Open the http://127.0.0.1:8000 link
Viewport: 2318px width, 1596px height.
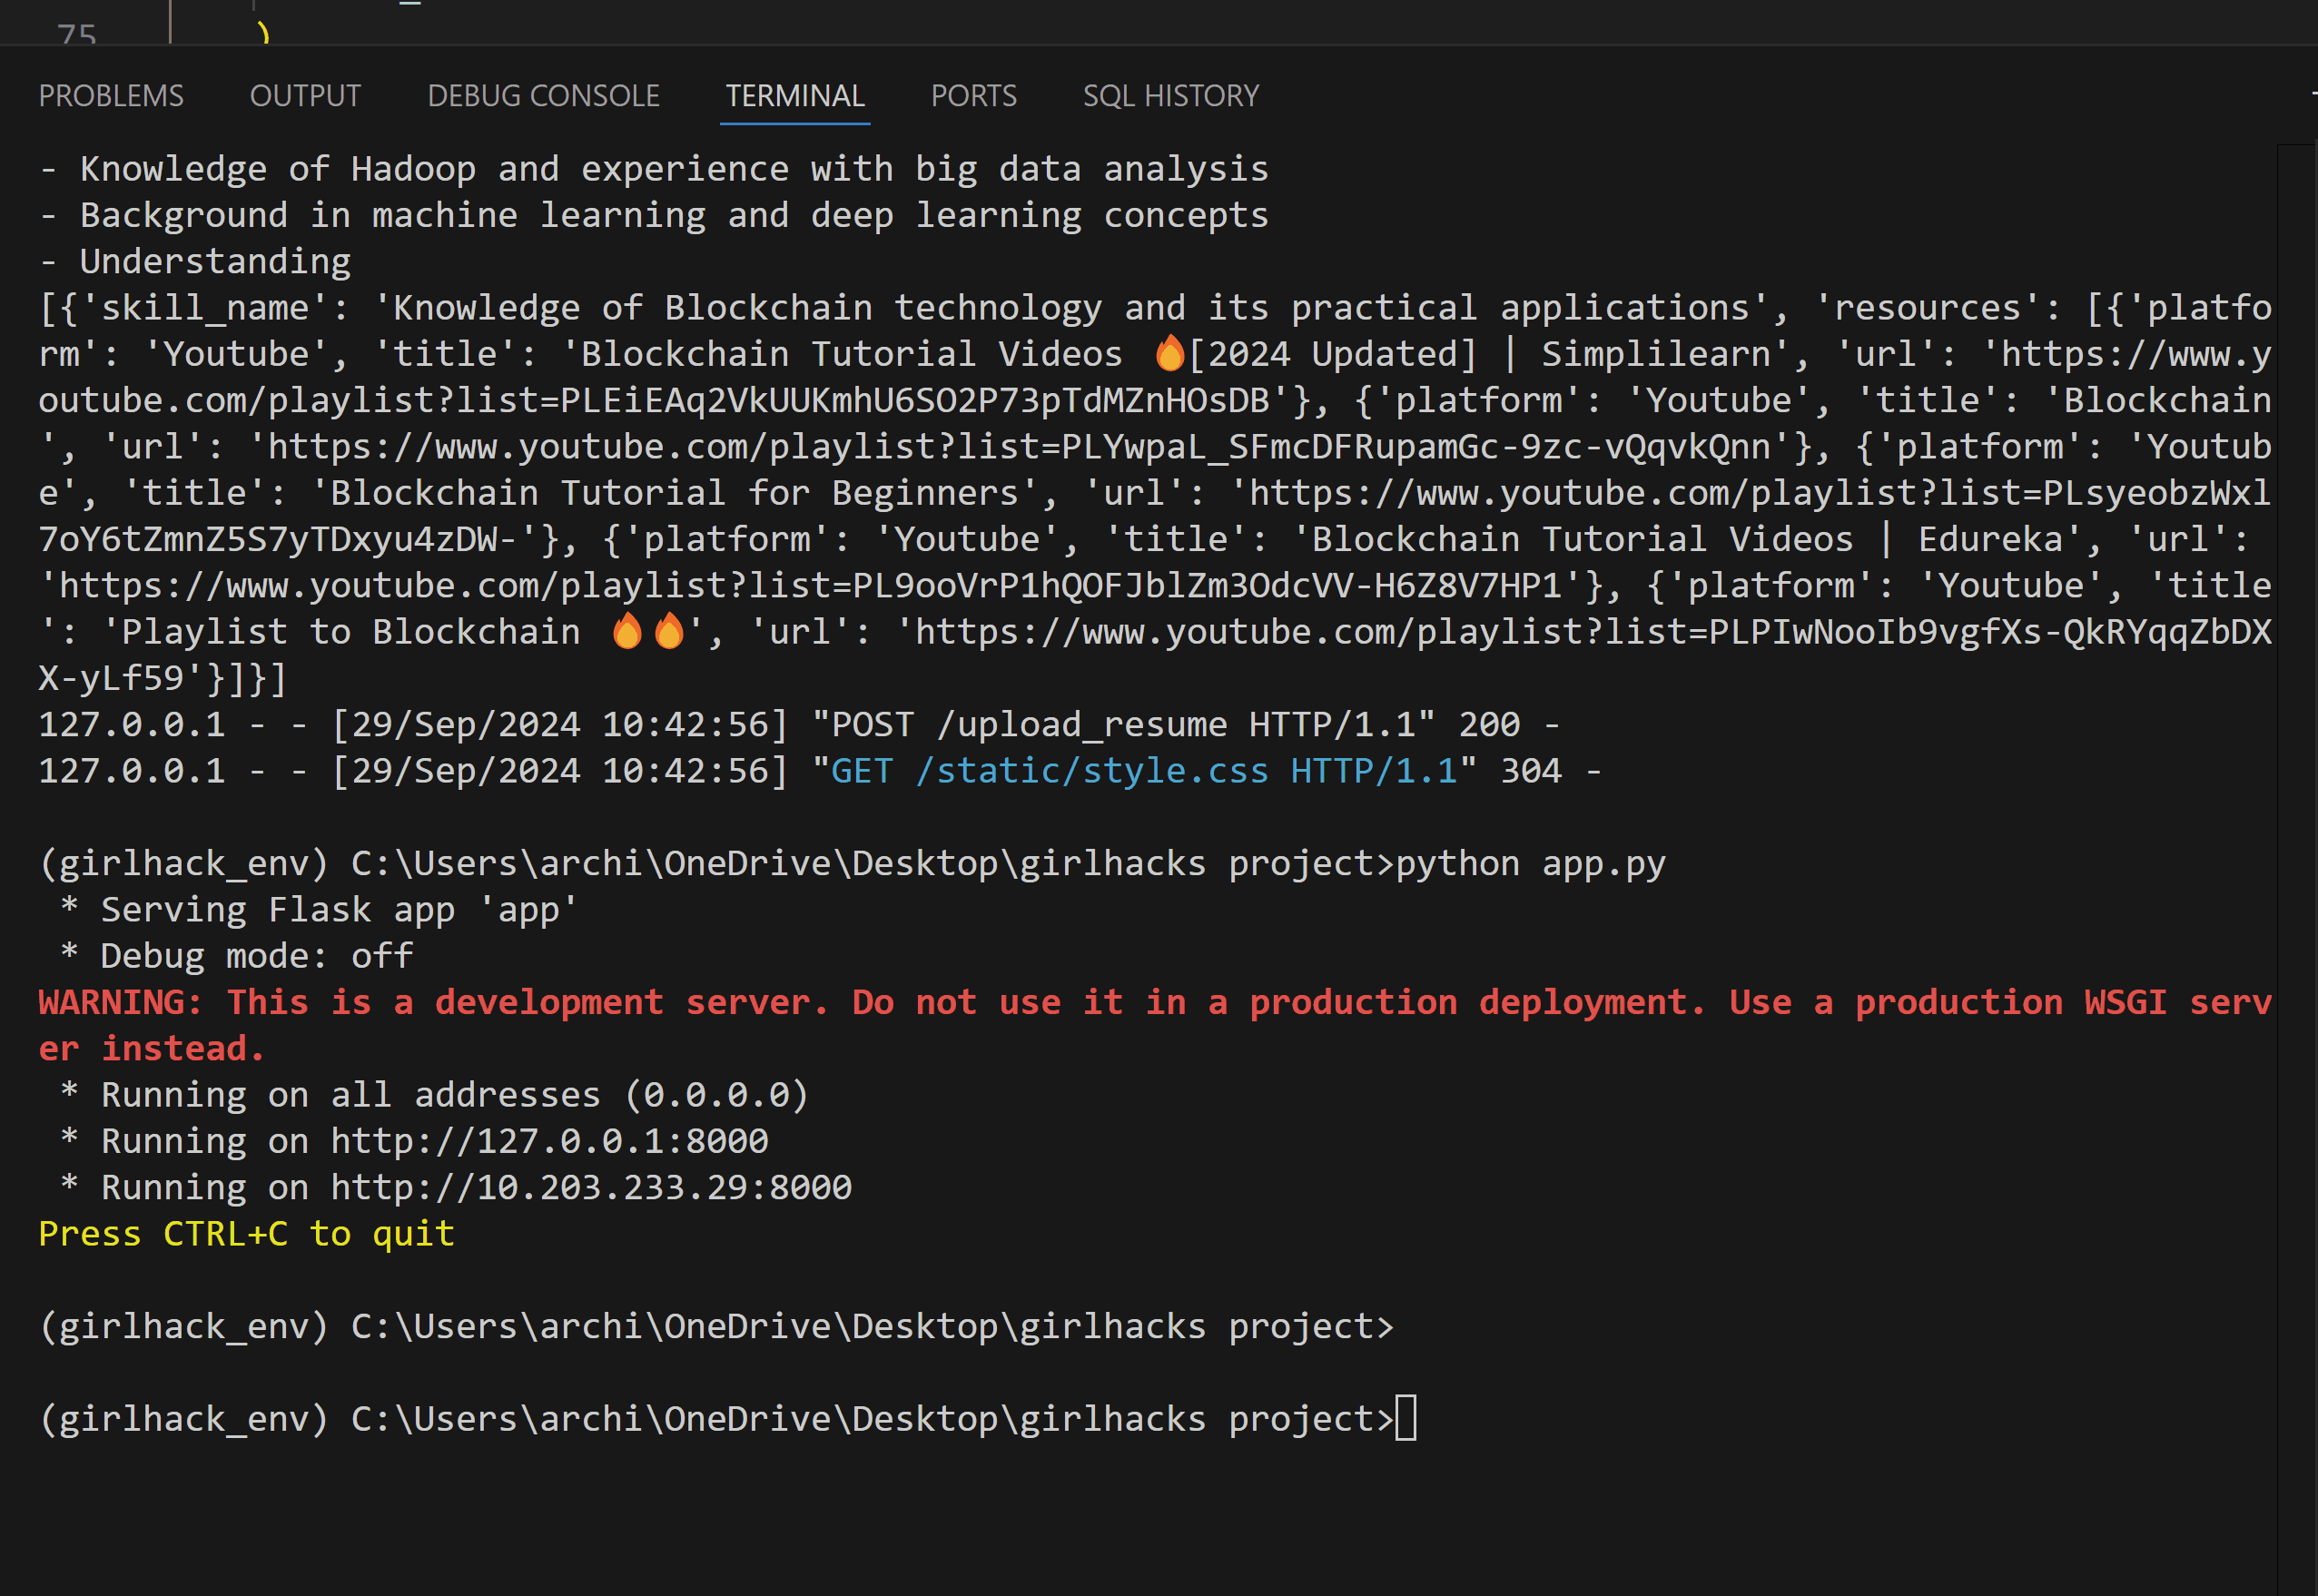pos(549,1141)
